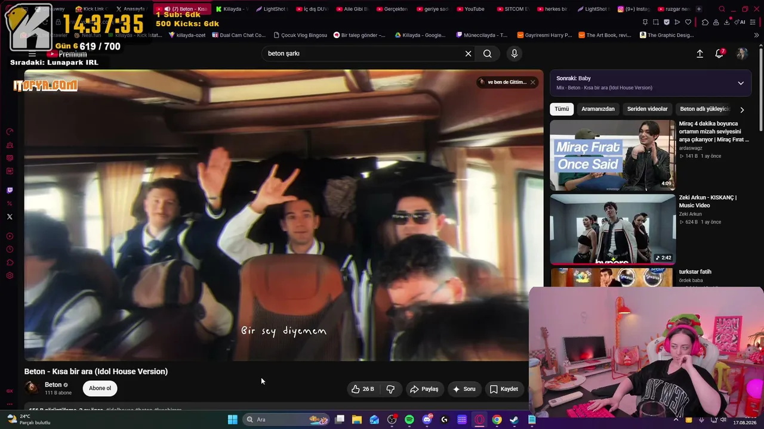Switch to the SITCOM browser tab
Viewport: 764px width, 429px height.
513,9
